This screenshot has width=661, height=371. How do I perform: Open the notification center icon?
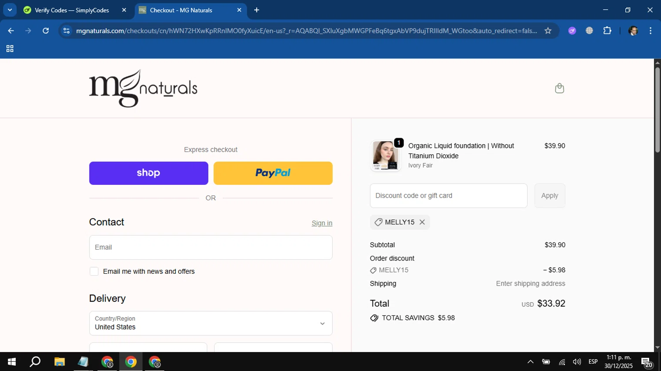pos(647,363)
